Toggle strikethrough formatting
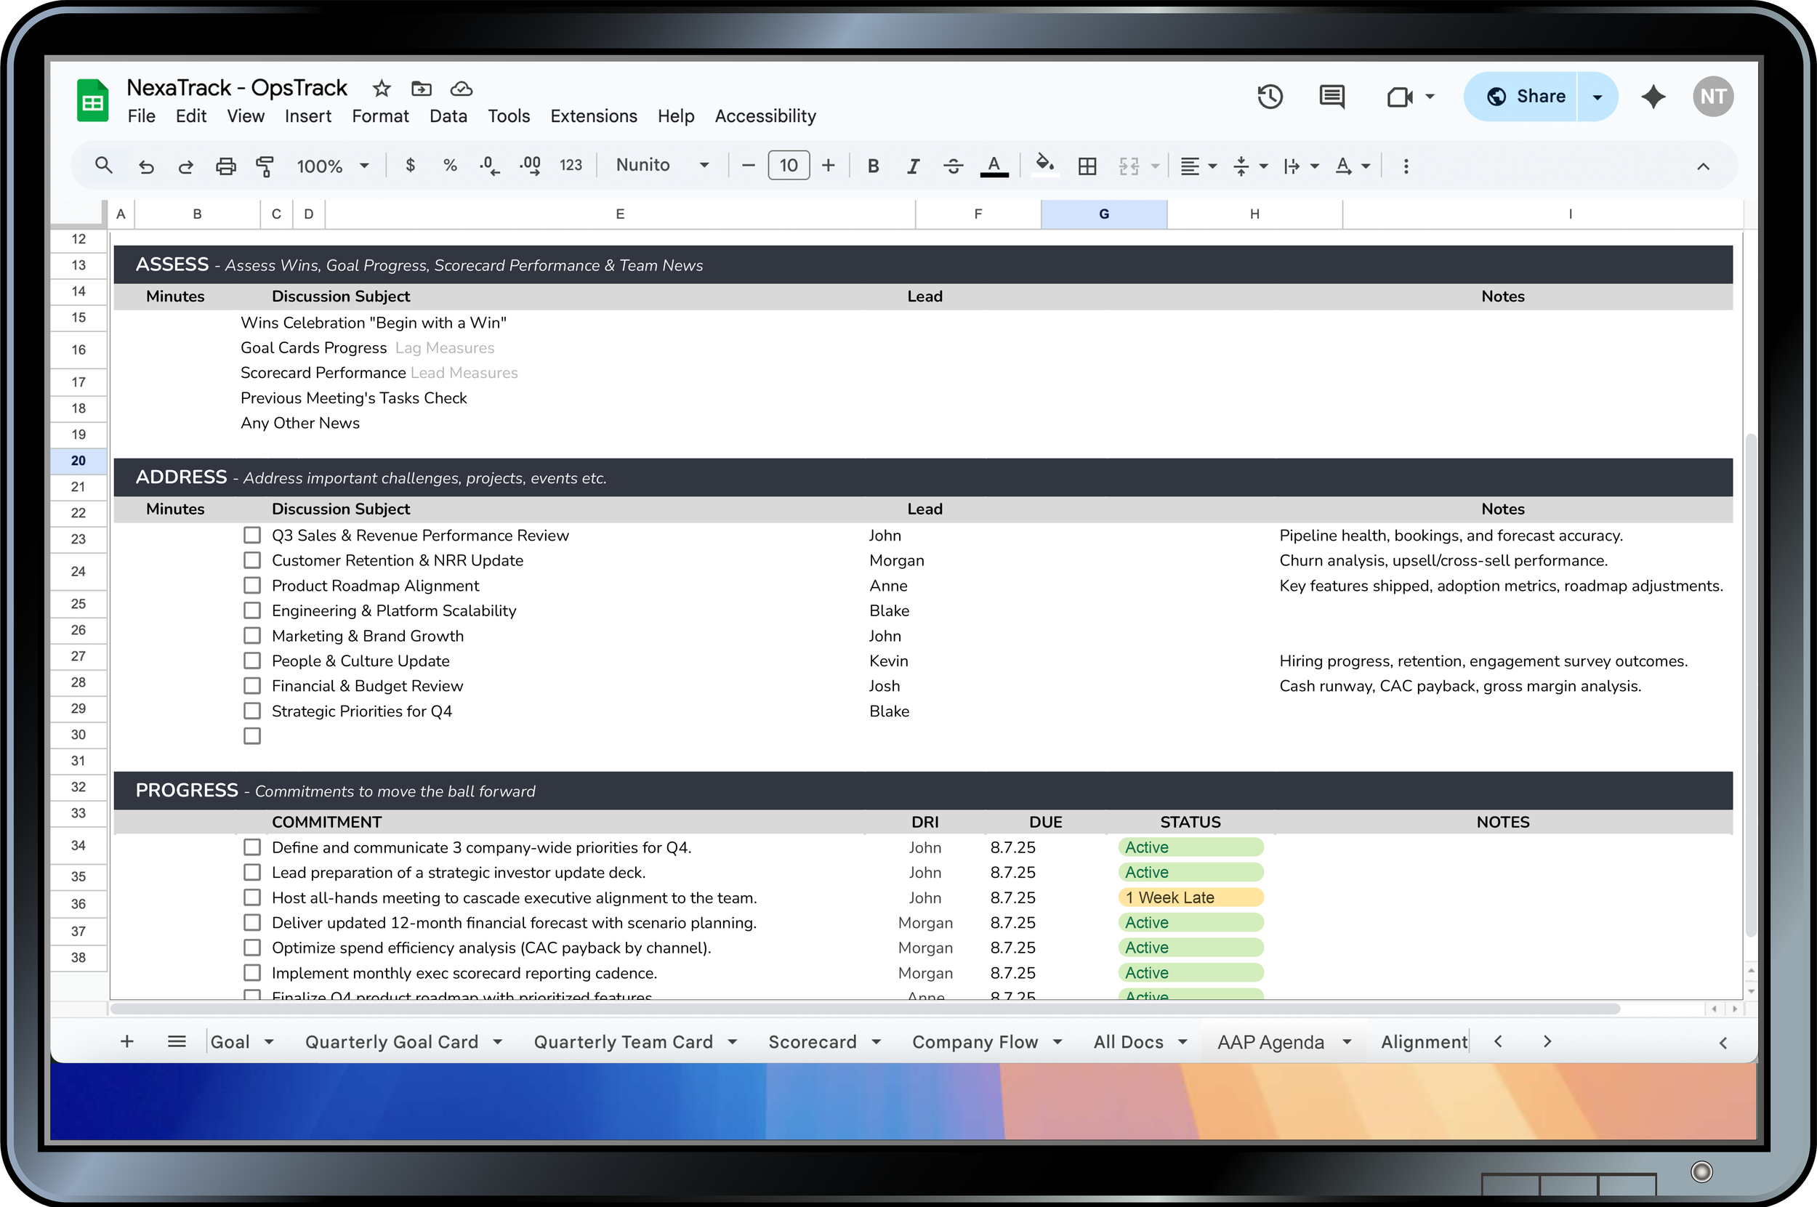The width and height of the screenshot is (1817, 1207). [952, 166]
